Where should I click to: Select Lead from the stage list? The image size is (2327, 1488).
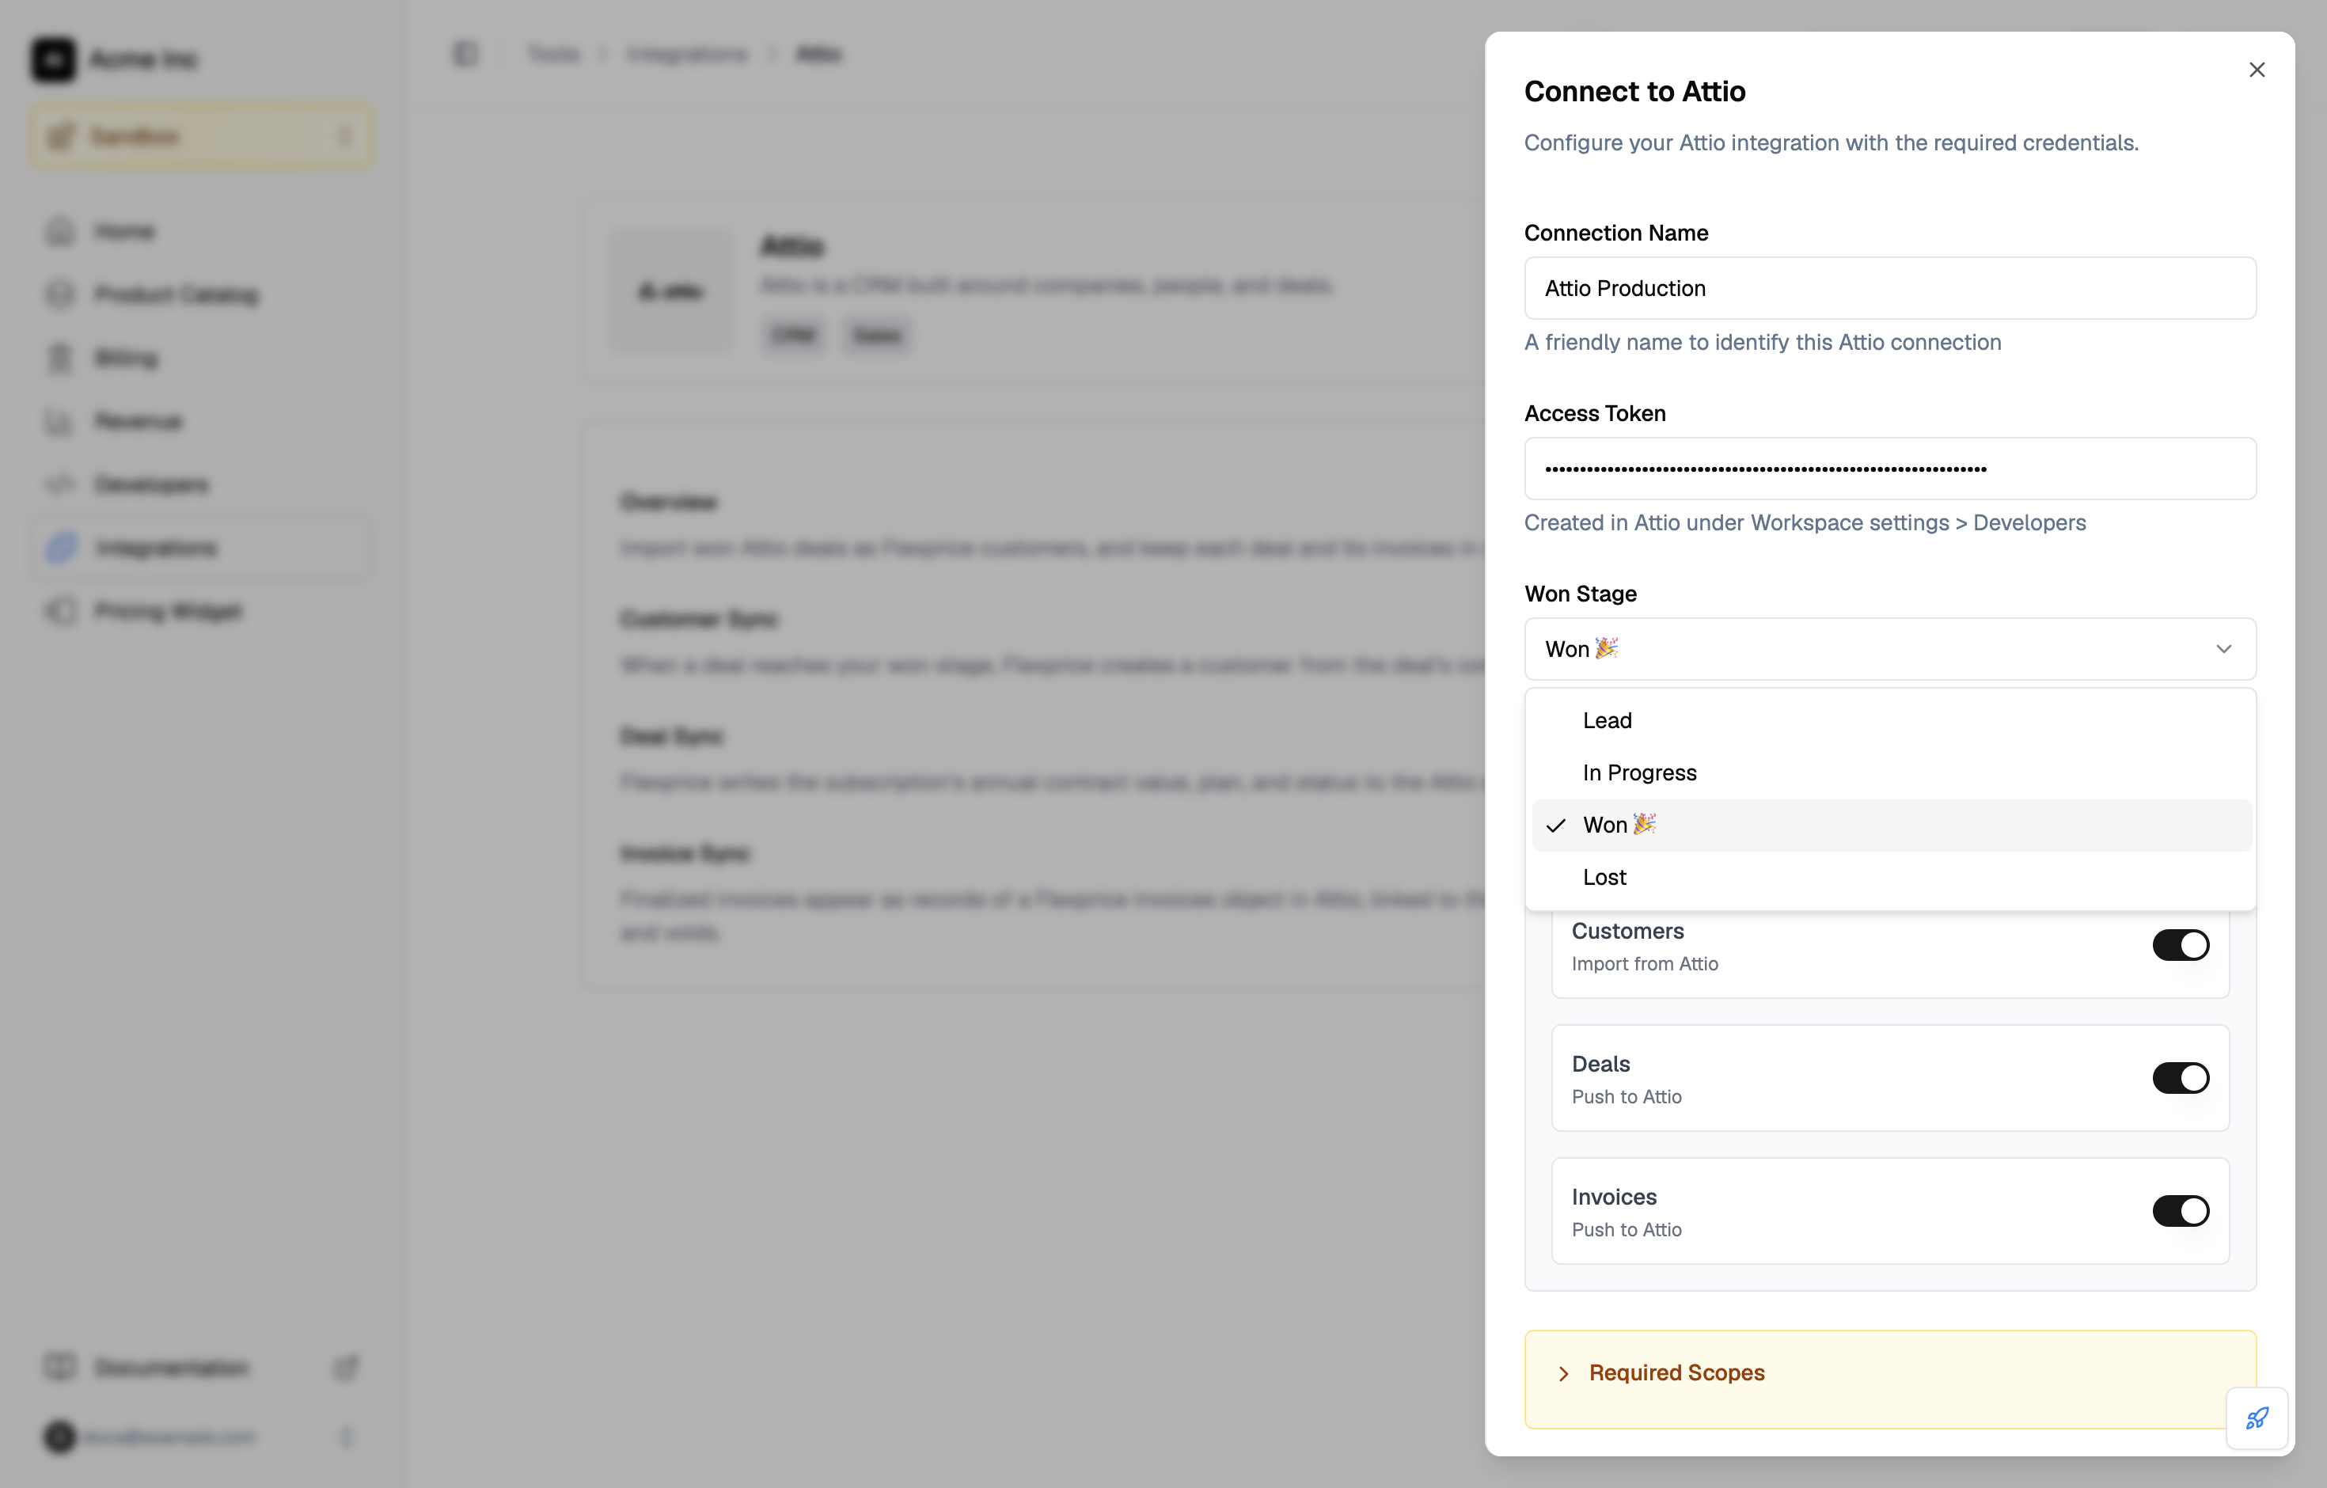coord(1891,721)
